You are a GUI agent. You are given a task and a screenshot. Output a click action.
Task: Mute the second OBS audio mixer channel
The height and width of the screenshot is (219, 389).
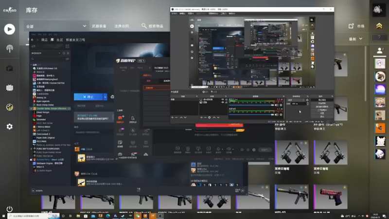coord(276,114)
